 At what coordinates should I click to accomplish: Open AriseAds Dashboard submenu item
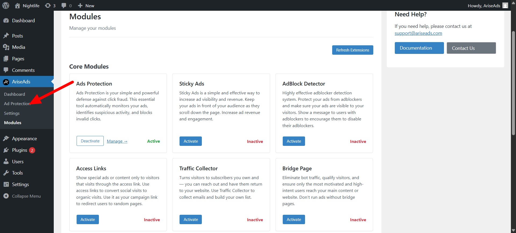click(15, 94)
